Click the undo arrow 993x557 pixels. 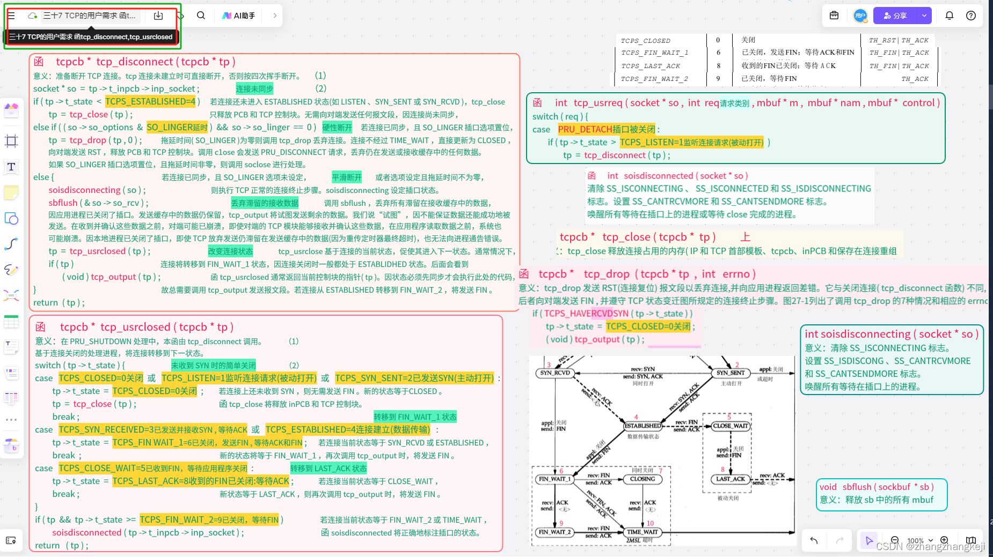(x=814, y=540)
